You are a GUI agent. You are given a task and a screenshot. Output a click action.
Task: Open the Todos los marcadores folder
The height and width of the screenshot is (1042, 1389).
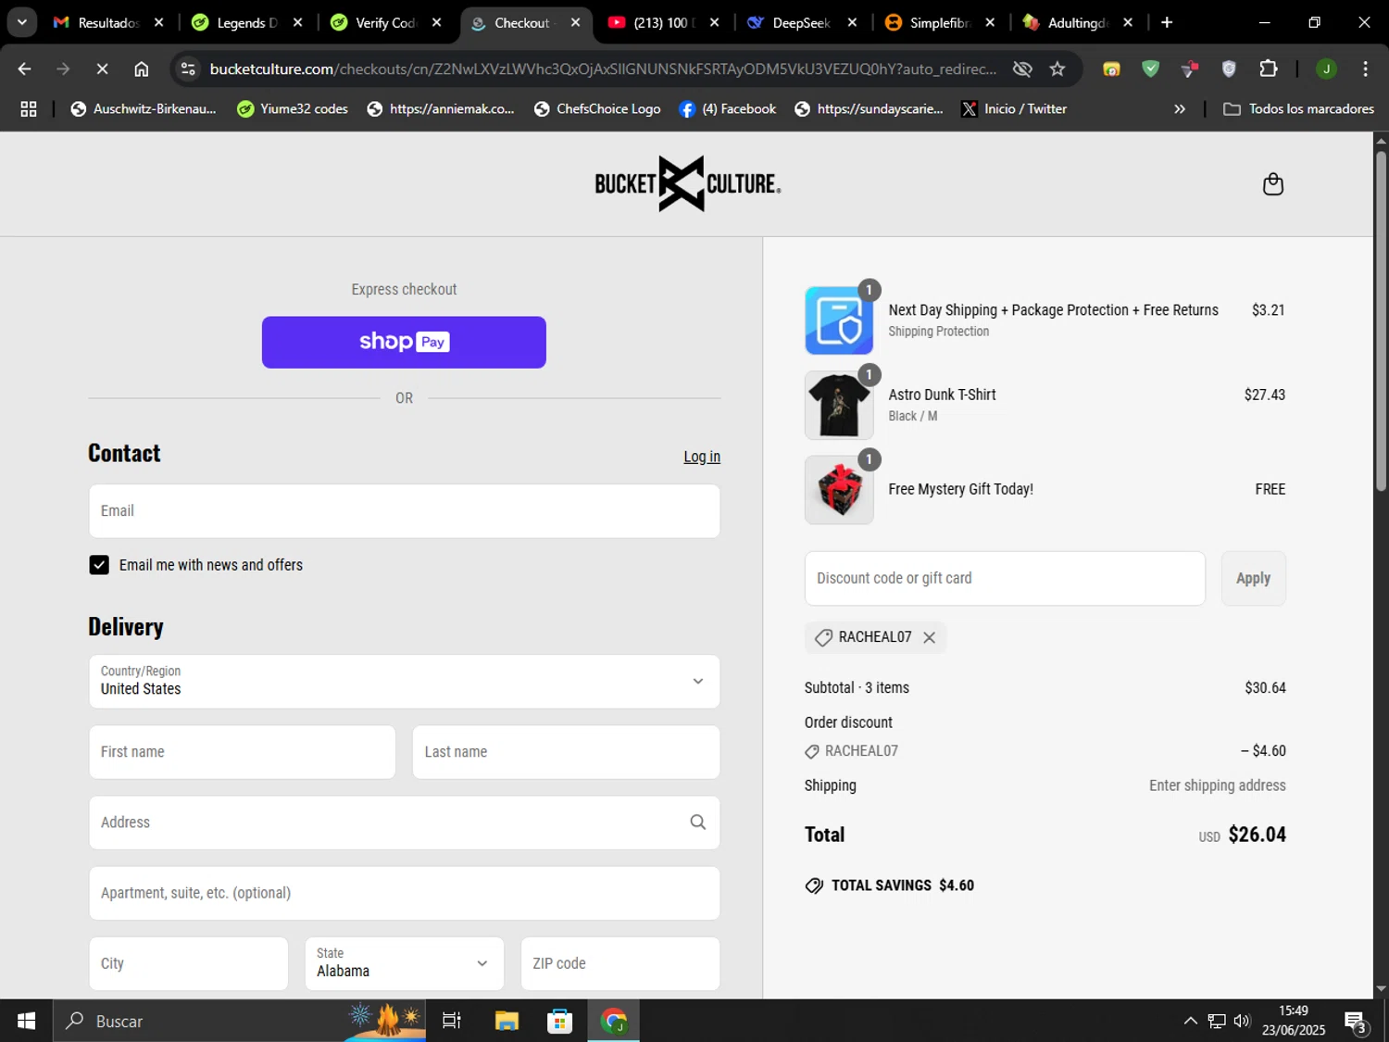tap(1298, 109)
